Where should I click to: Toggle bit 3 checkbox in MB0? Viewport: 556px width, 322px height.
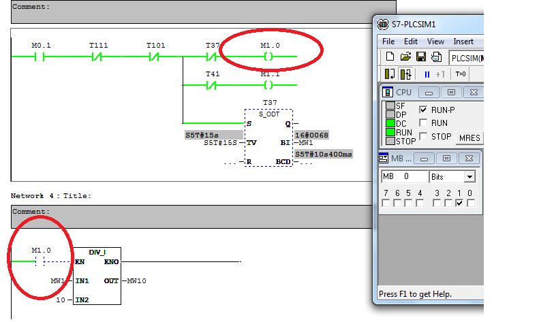coord(437,203)
